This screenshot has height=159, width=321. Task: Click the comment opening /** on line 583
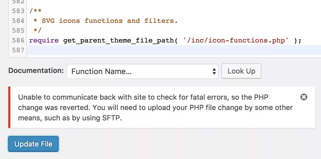coord(35,11)
